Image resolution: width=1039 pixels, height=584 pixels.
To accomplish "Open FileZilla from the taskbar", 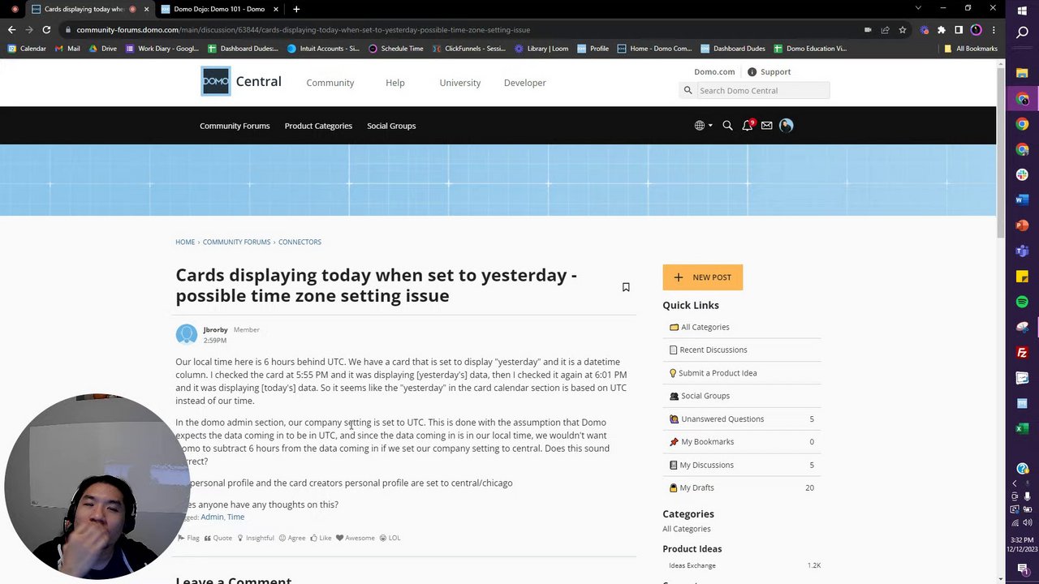I will tap(1022, 353).
